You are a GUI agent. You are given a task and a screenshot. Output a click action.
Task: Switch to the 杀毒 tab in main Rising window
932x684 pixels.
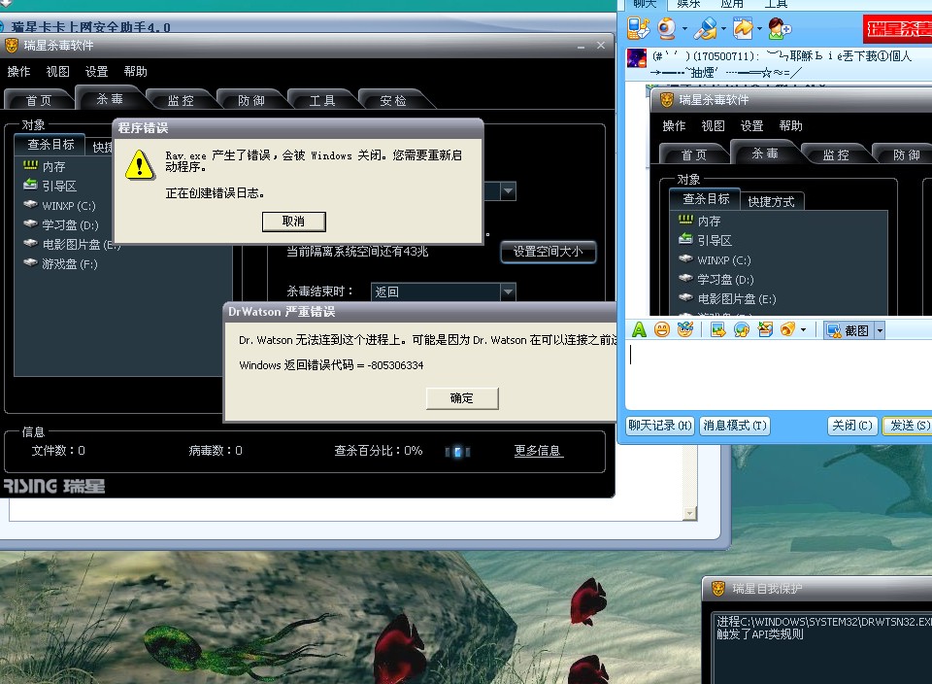110,98
